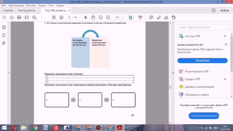Screen dimensions: 233x131
Task: Click the Print file icon
Action: pos(19,17)
